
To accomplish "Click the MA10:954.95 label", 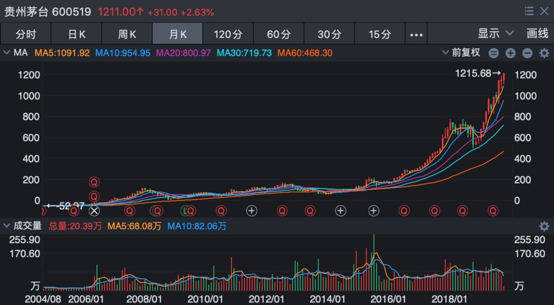I will coord(123,53).
